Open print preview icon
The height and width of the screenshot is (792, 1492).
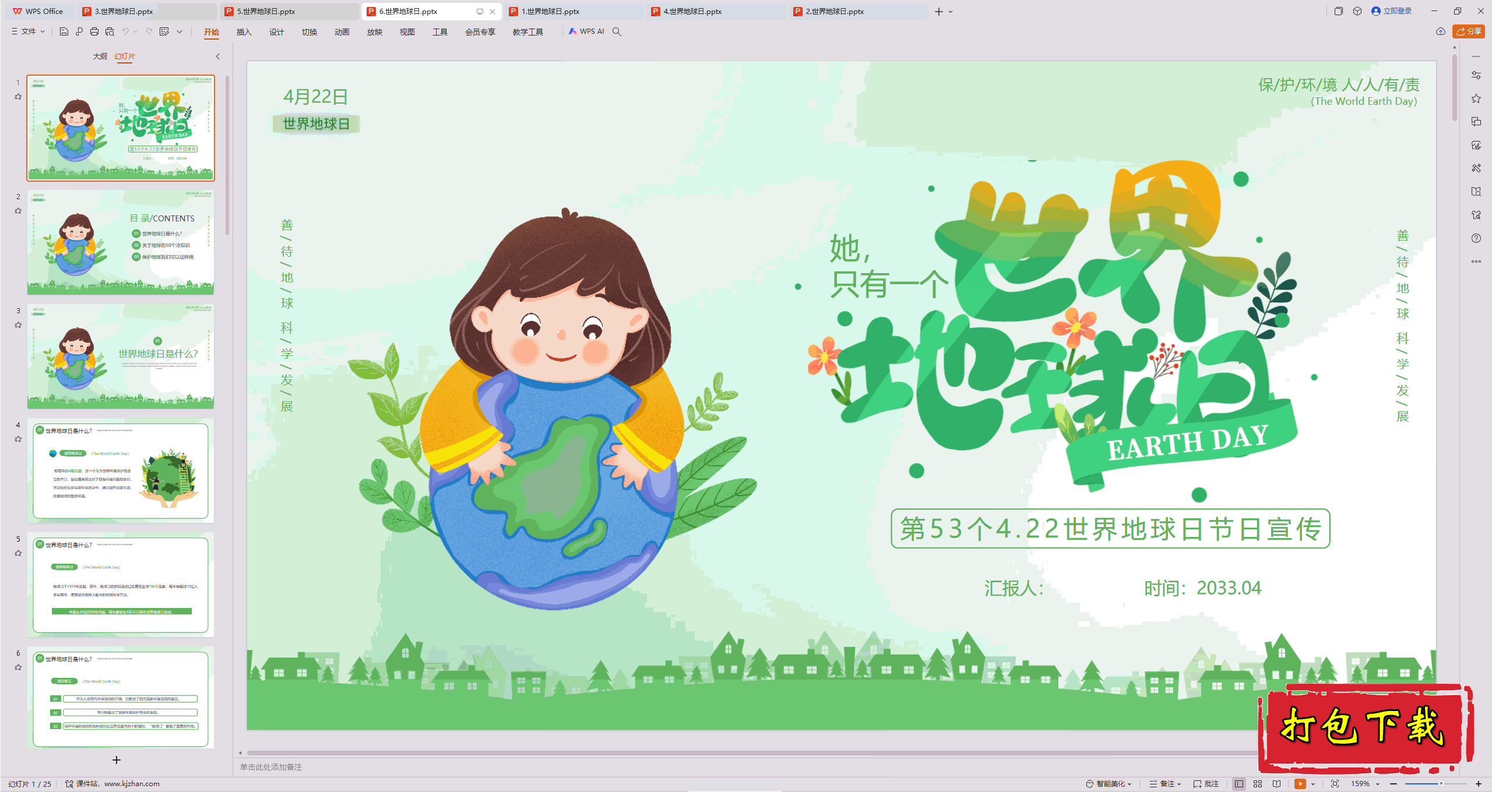pyautogui.click(x=110, y=31)
